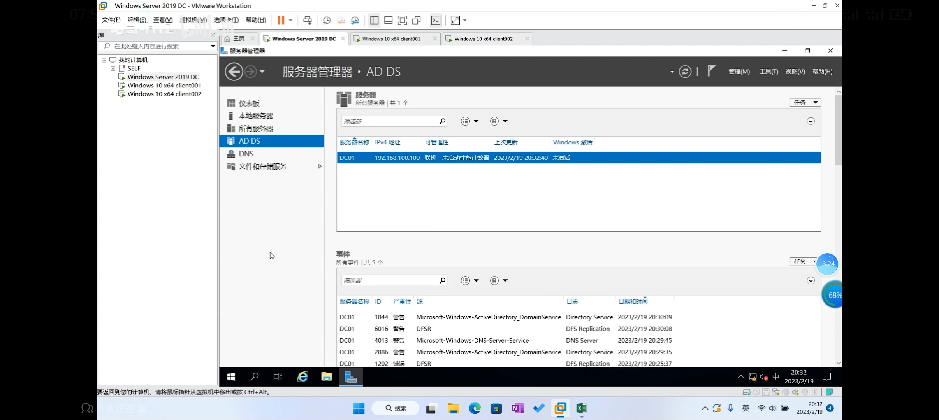Click the VMware pause virtual machine icon
This screenshot has width=939, height=420.
(x=281, y=20)
